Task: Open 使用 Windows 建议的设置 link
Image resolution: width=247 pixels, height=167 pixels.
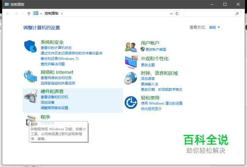Action: (x=161, y=103)
